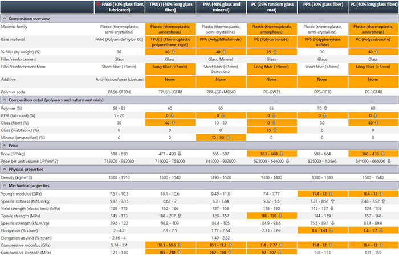This screenshot has height=256, width=399.
Task: Click up arrow beside 35 in Glass (mat/fabric) row
Action: (x=276, y=130)
